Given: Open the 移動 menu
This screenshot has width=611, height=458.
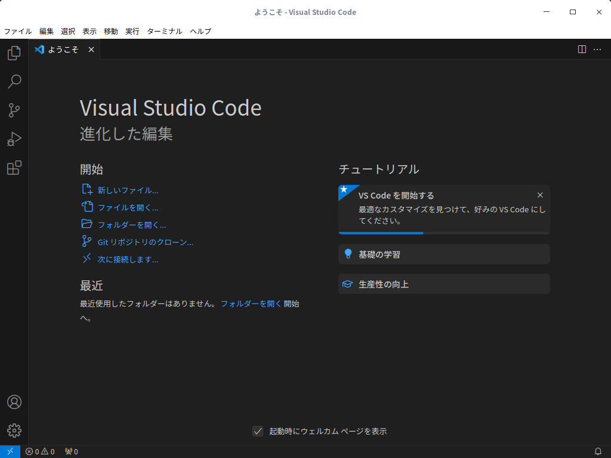Looking at the screenshot, I should click(110, 31).
